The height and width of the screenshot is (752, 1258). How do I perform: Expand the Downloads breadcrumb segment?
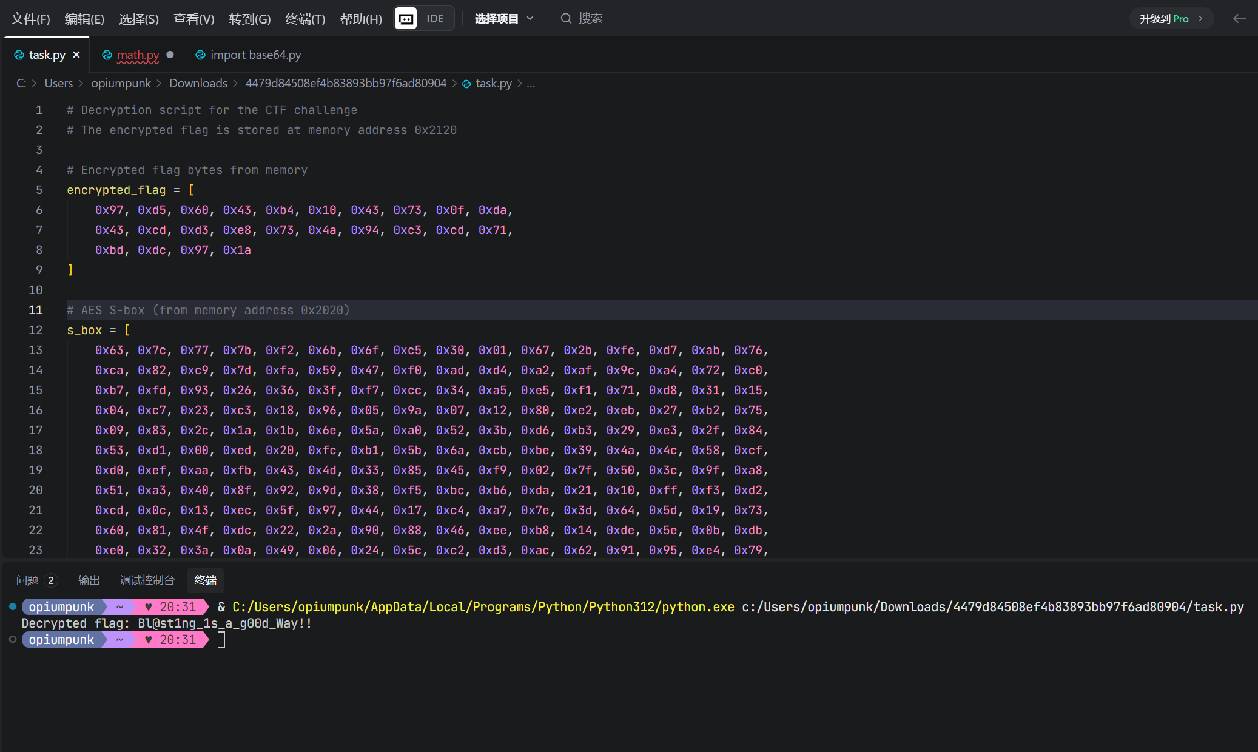(198, 84)
